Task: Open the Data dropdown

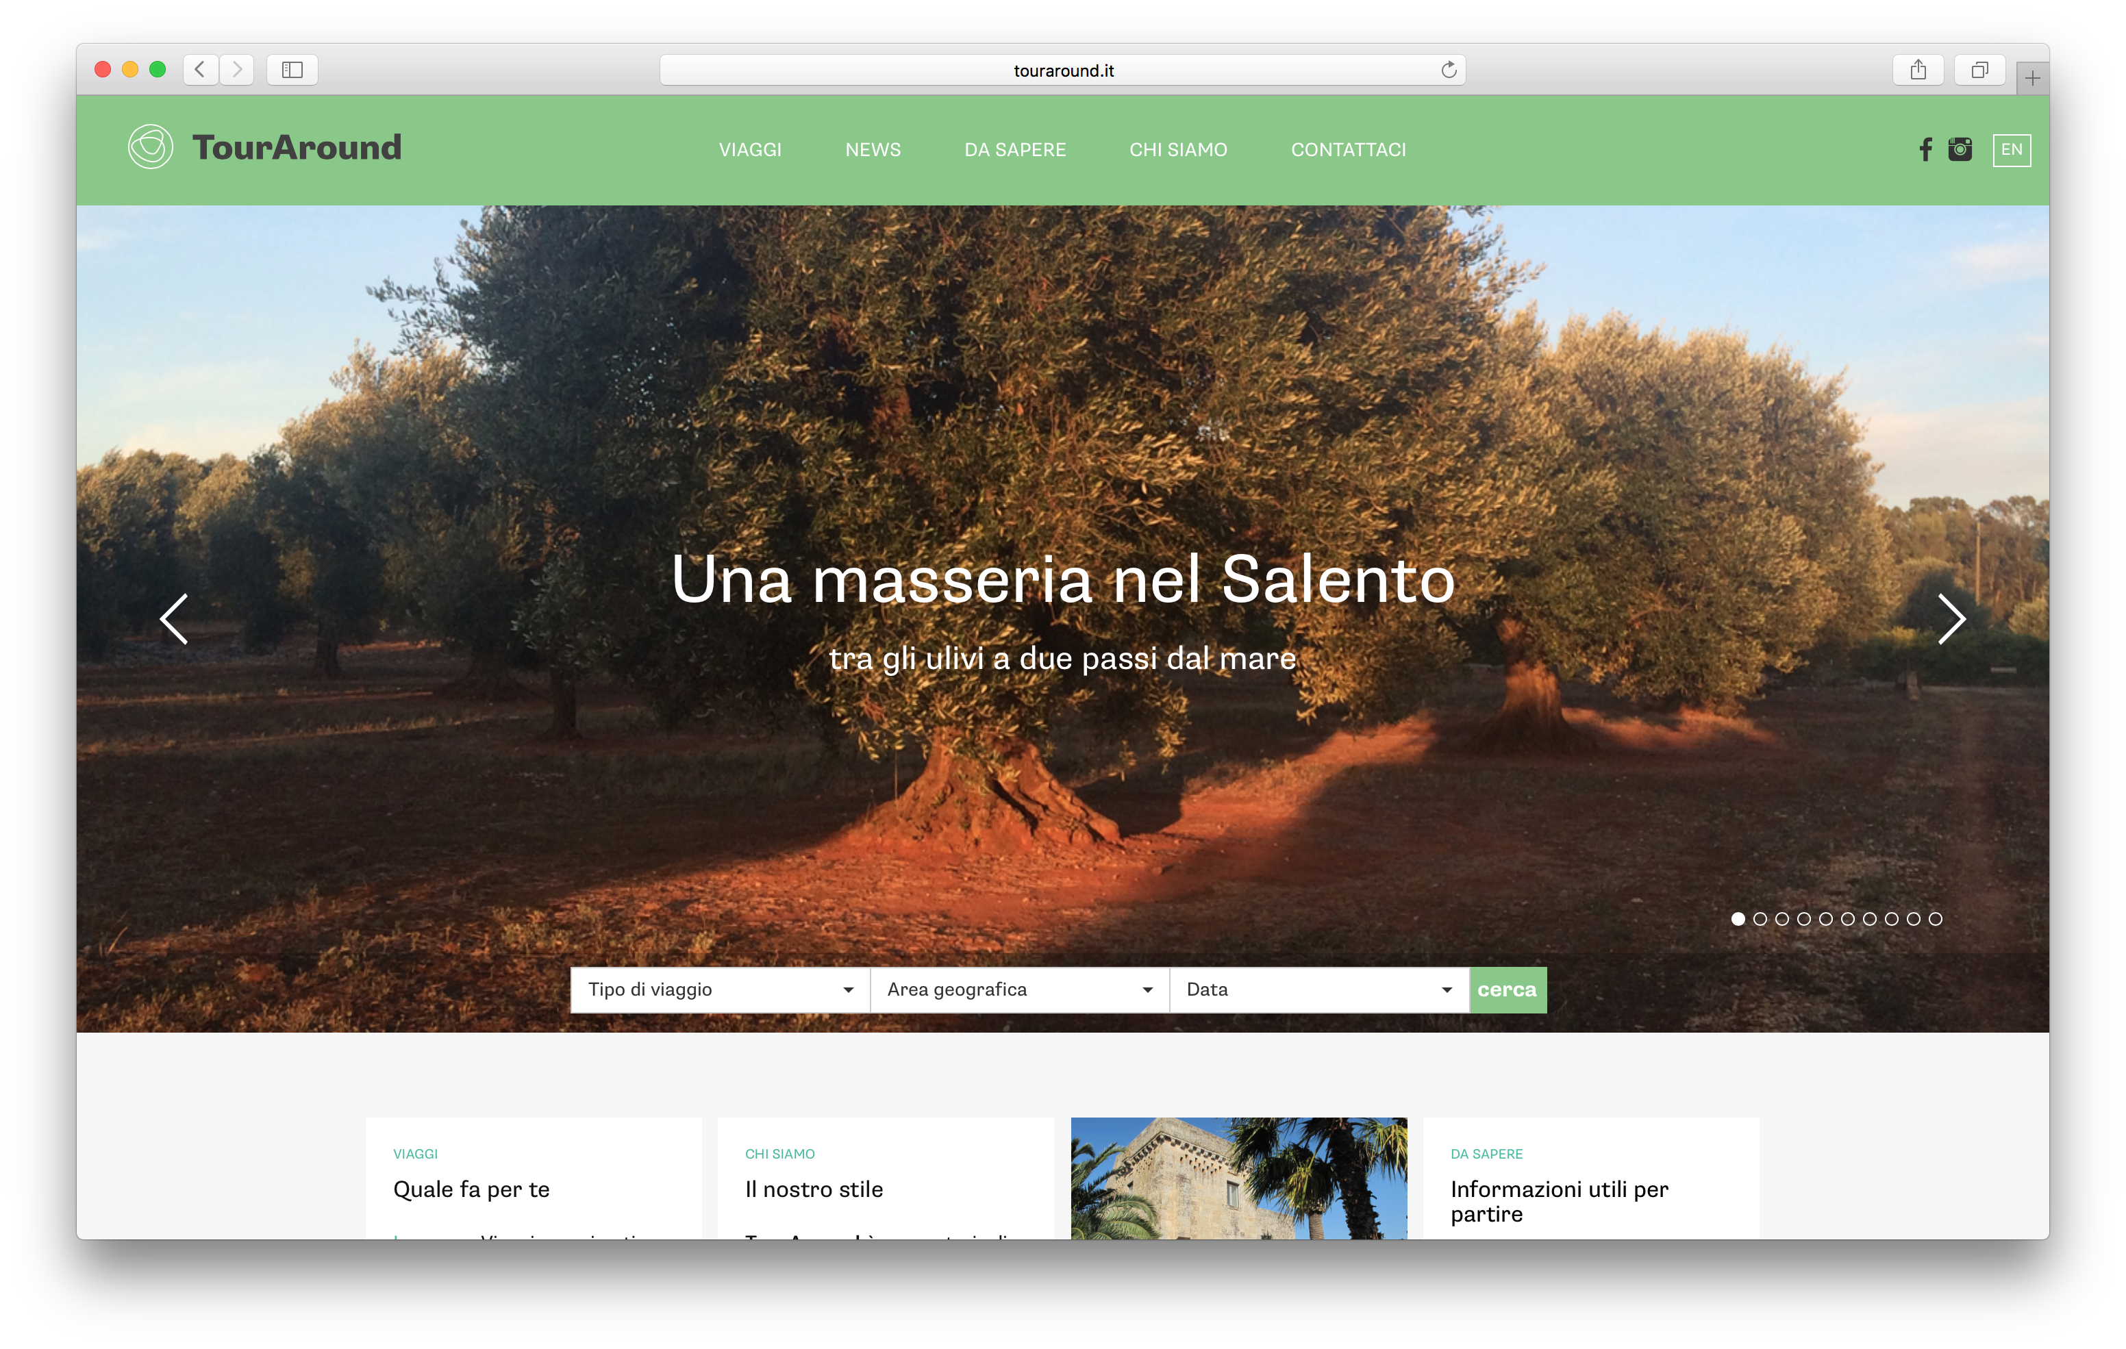Action: click(1318, 989)
